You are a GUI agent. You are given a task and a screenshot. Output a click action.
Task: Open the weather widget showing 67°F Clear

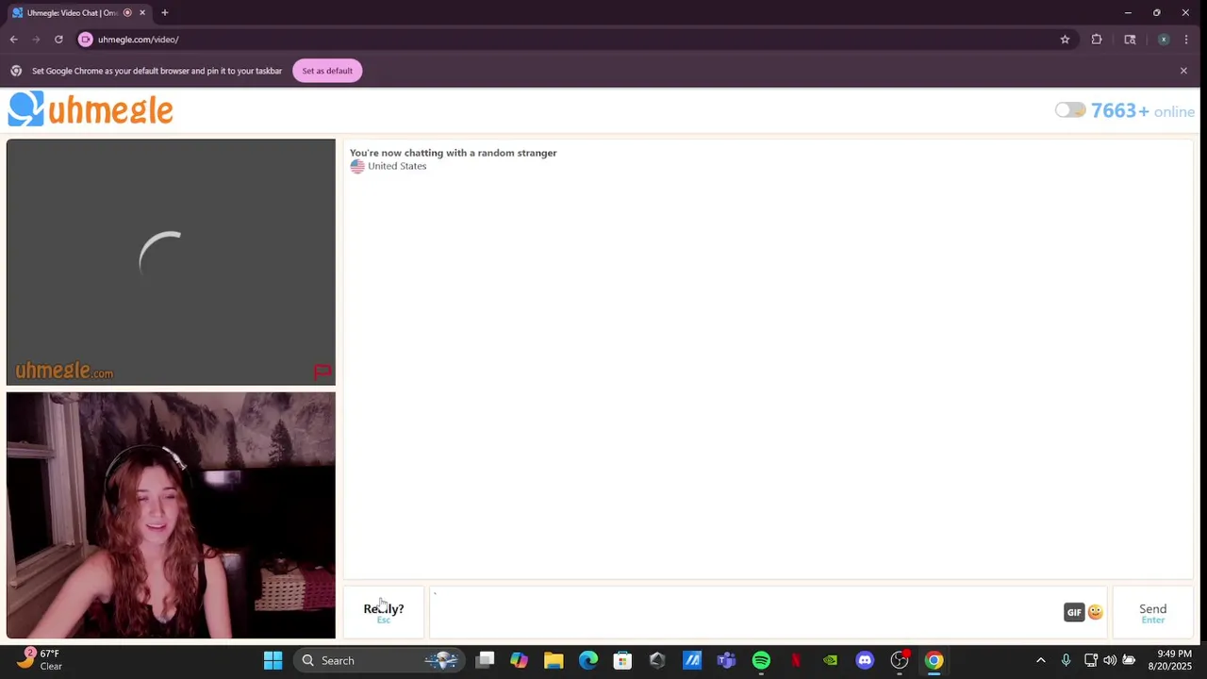[x=40, y=660]
